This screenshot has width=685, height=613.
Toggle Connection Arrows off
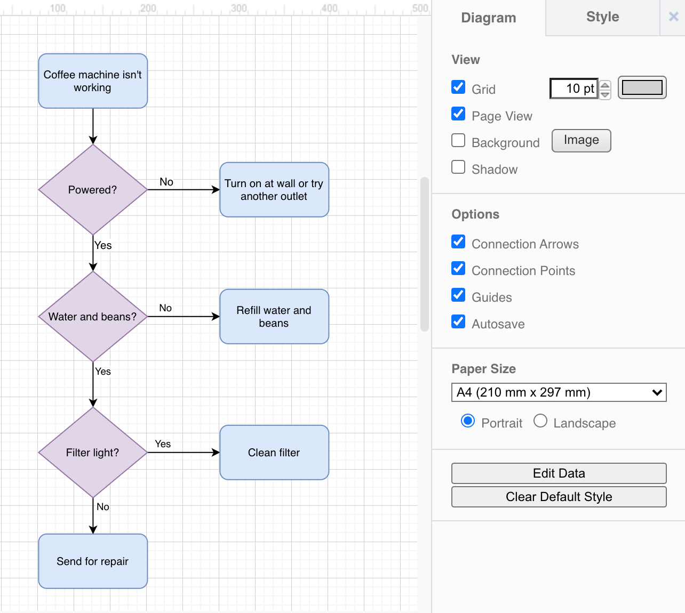[458, 242]
